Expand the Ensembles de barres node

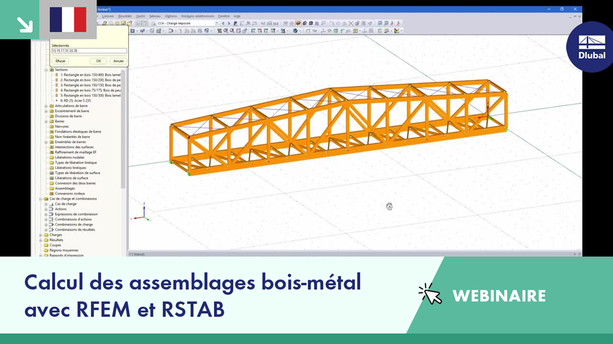click(46, 142)
